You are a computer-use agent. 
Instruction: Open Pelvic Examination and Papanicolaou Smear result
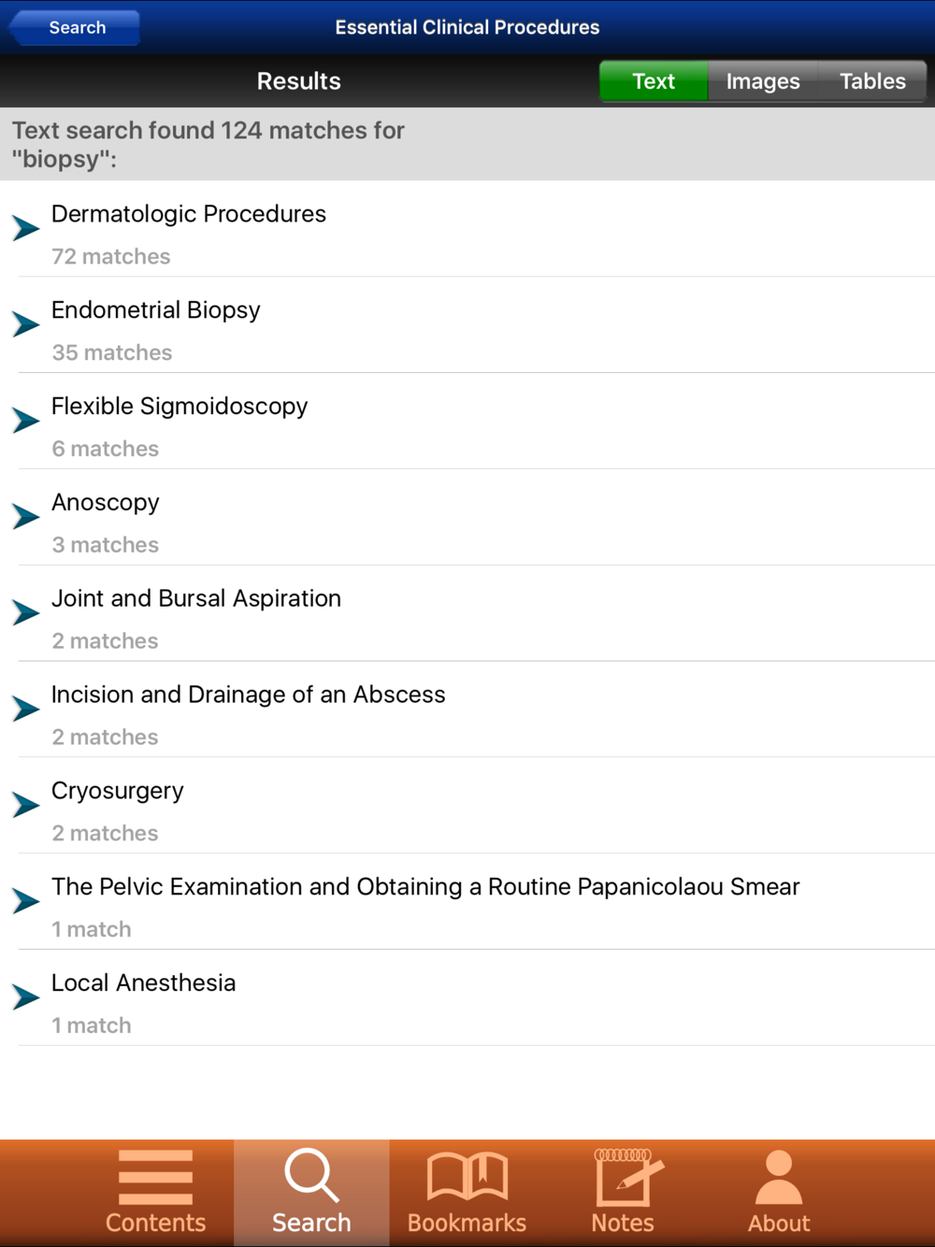467,902
